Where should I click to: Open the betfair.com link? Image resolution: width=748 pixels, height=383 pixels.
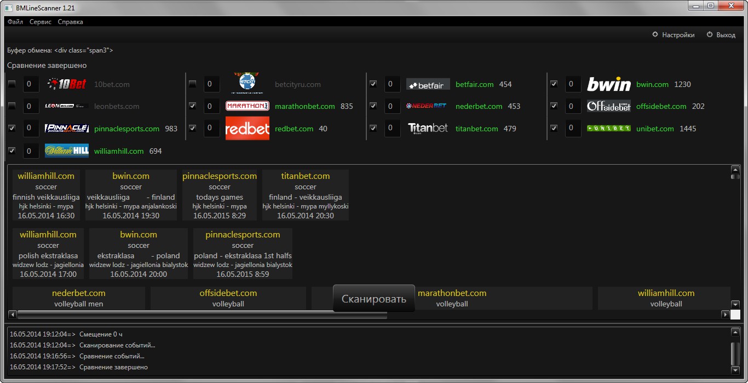(475, 84)
